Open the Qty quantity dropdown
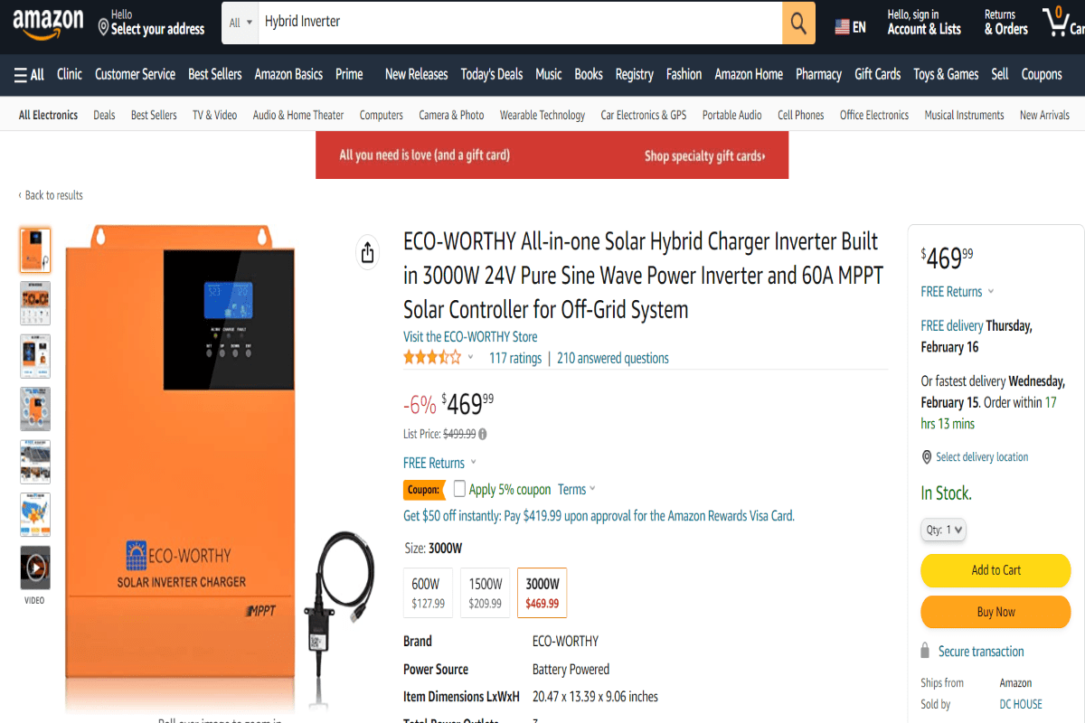This screenshot has width=1085, height=723. (x=943, y=530)
